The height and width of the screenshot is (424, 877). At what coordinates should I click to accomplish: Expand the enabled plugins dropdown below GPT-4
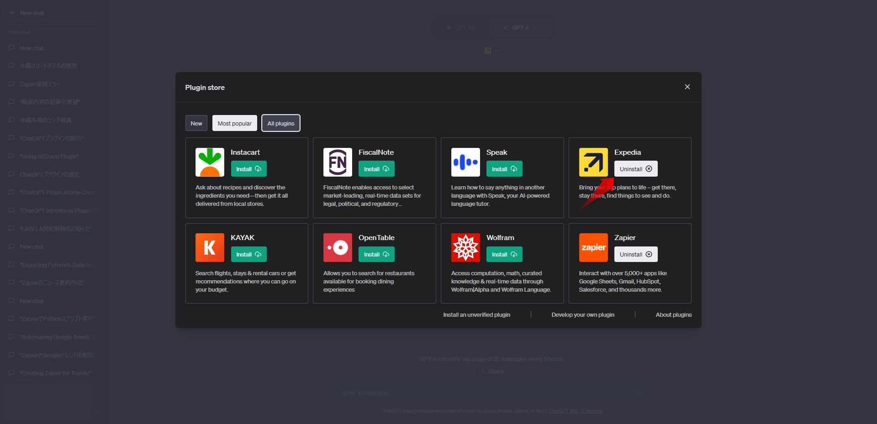point(492,51)
